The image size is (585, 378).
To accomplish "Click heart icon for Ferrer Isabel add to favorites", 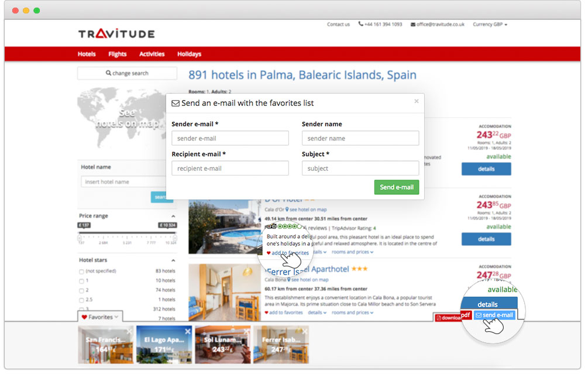I will 266,312.
